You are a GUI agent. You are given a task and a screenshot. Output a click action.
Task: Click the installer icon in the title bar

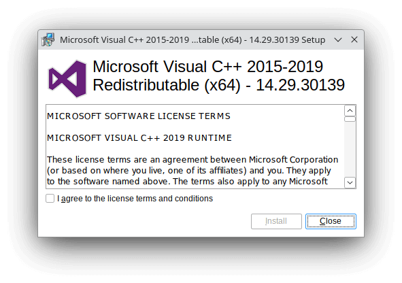[48, 39]
